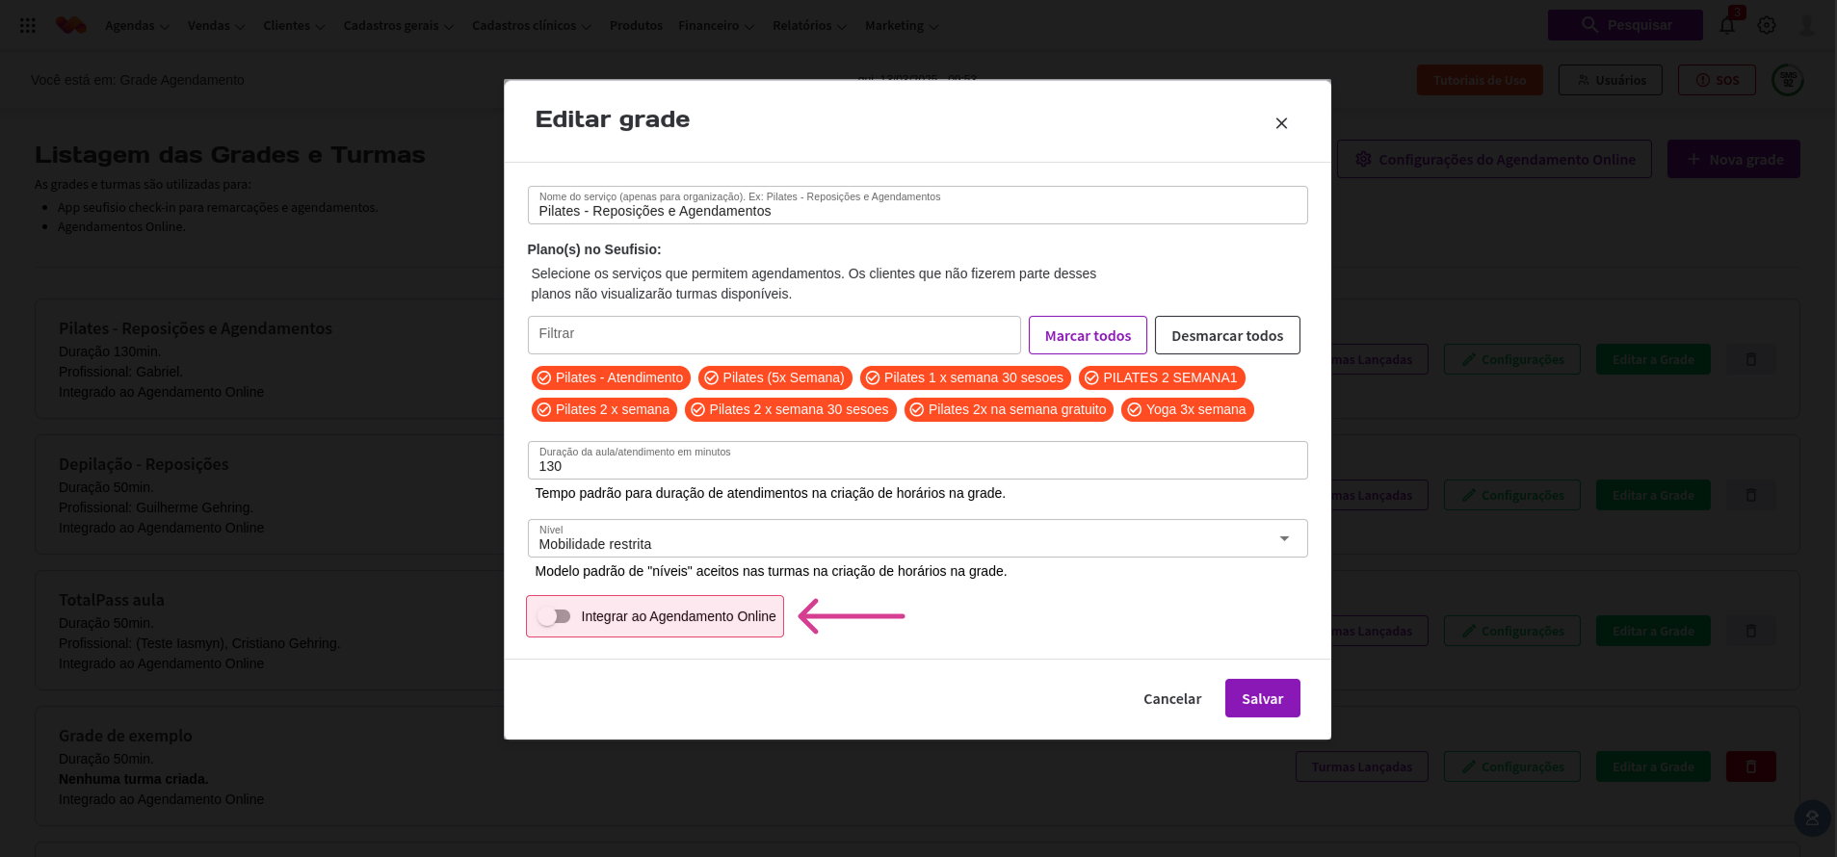This screenshot has width=1837, height=857.
Task: Toggle Integrar ao Agendamento Online switch
Action: point(555,616)
